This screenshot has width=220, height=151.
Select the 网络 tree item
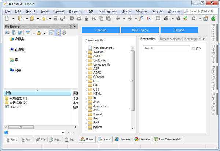tap(15, 70)
